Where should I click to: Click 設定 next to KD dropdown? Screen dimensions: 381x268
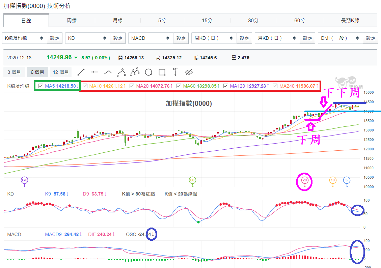click(x=118, y=38)
